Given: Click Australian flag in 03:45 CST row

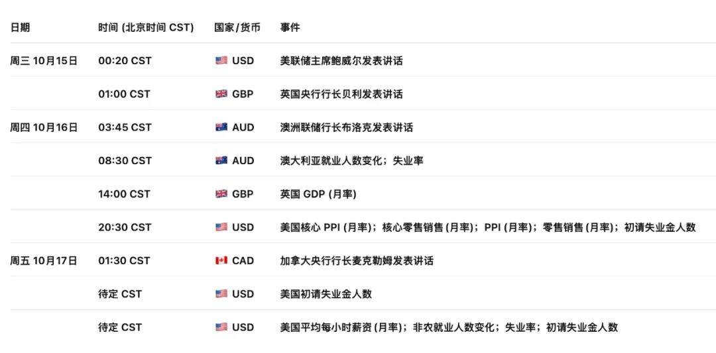Looking at the screenshot, I should (221, 127).
